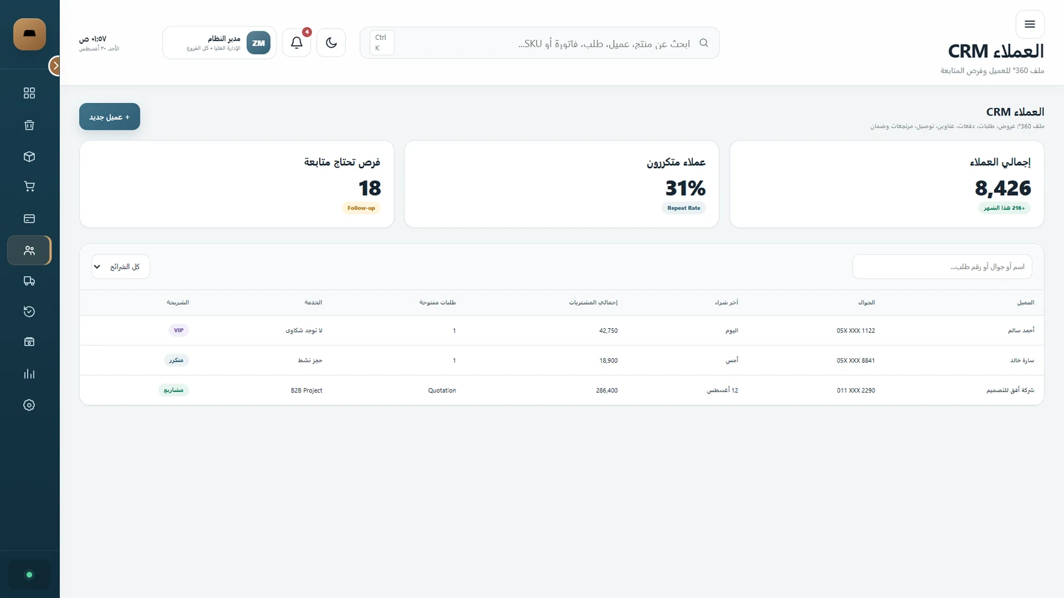The height and width of the screenshot is (598, 1064).
Task: Open the products cube icon in sidebar
Action: 29,157
